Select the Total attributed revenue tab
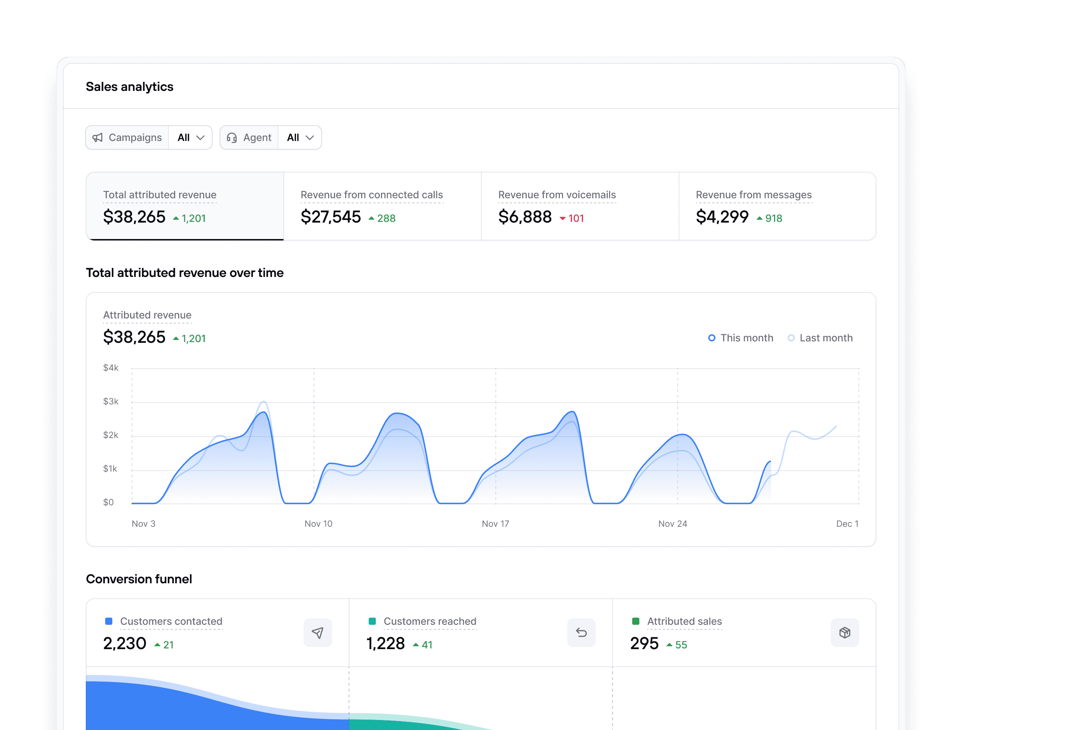Viewport: 1086px width, 730px height. click(x=185, y=206)
